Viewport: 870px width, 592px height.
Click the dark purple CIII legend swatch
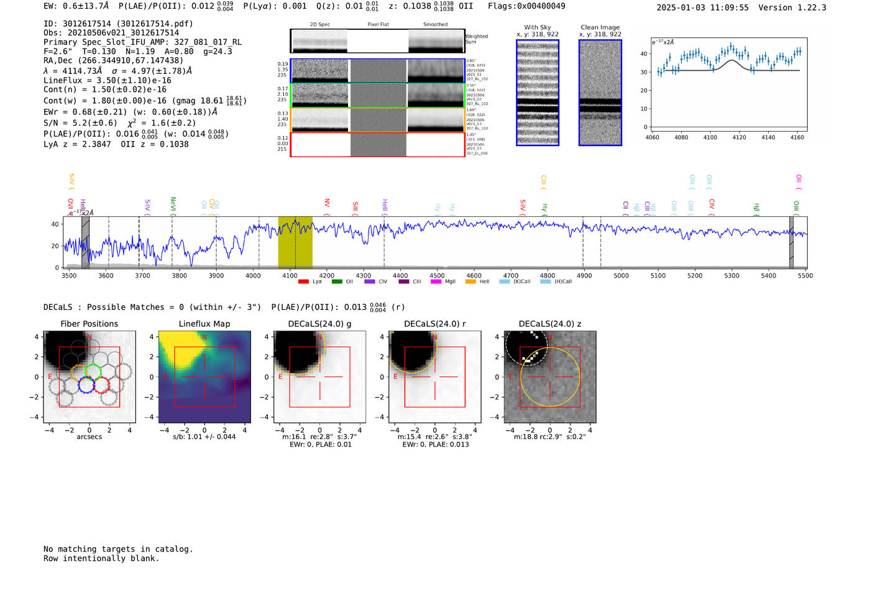[x=404, y=281]
